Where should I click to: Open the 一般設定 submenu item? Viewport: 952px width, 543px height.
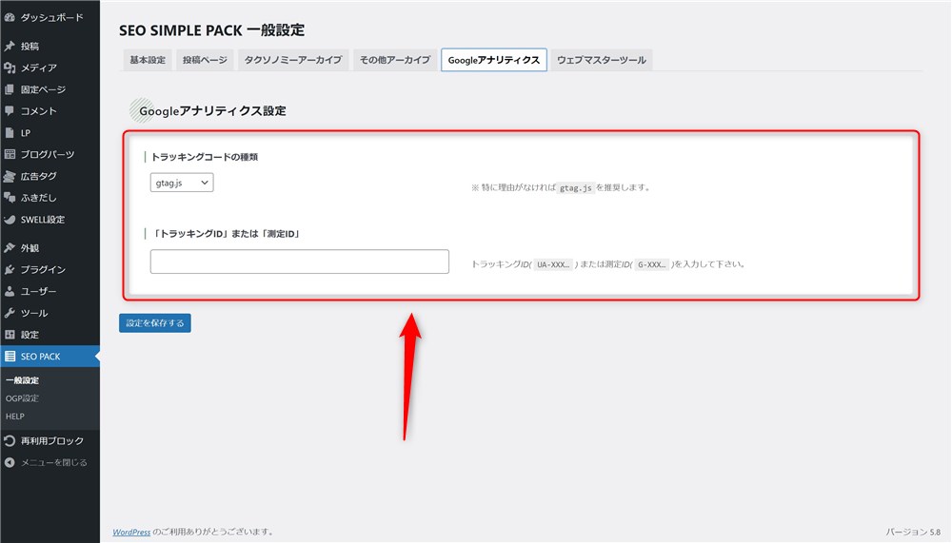[x=22, y=380]
